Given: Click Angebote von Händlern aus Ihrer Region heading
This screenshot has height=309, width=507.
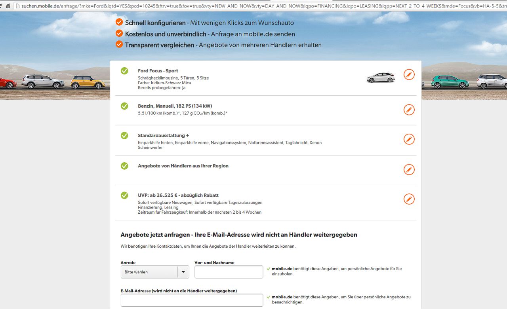Looking at the screenshot, I should [x=183, y=166].
